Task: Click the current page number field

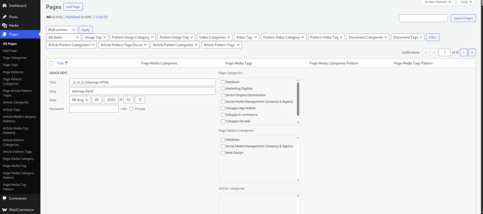Action: coord(444,53)
